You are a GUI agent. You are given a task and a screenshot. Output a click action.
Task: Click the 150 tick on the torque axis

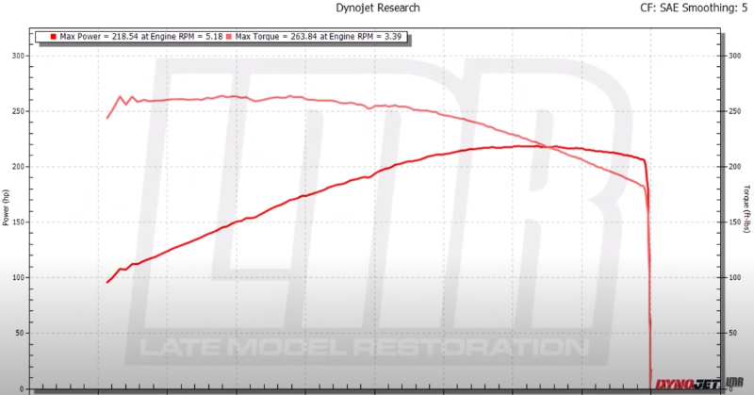point(734,222)
